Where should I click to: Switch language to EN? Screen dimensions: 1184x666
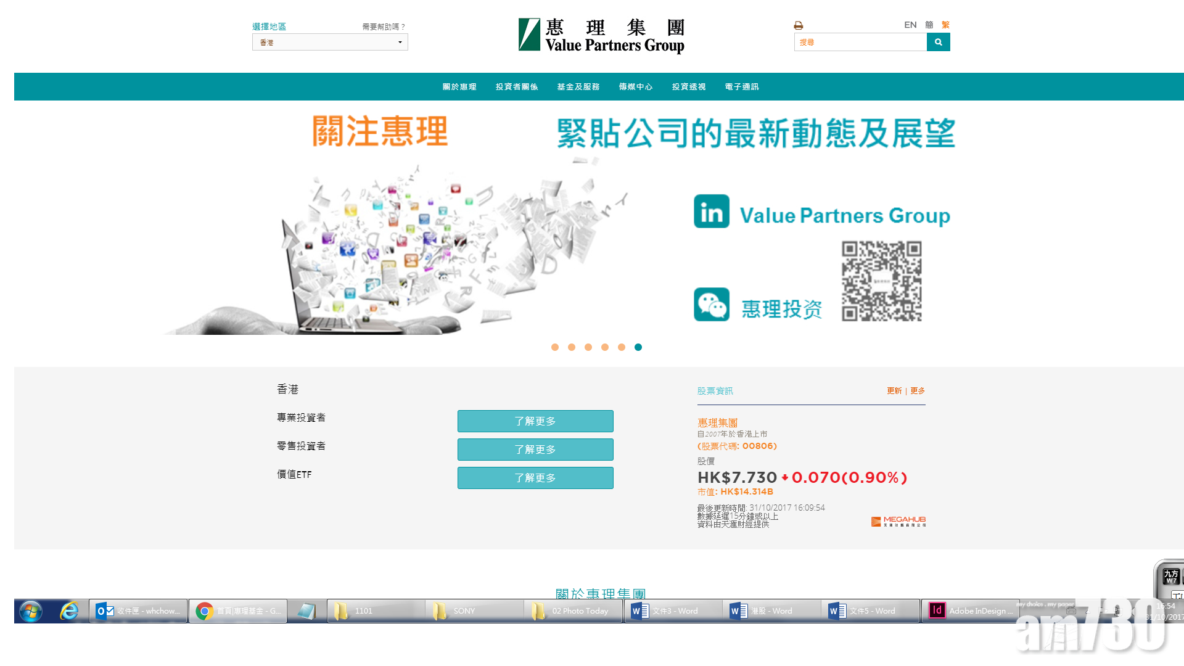[910, 25]
